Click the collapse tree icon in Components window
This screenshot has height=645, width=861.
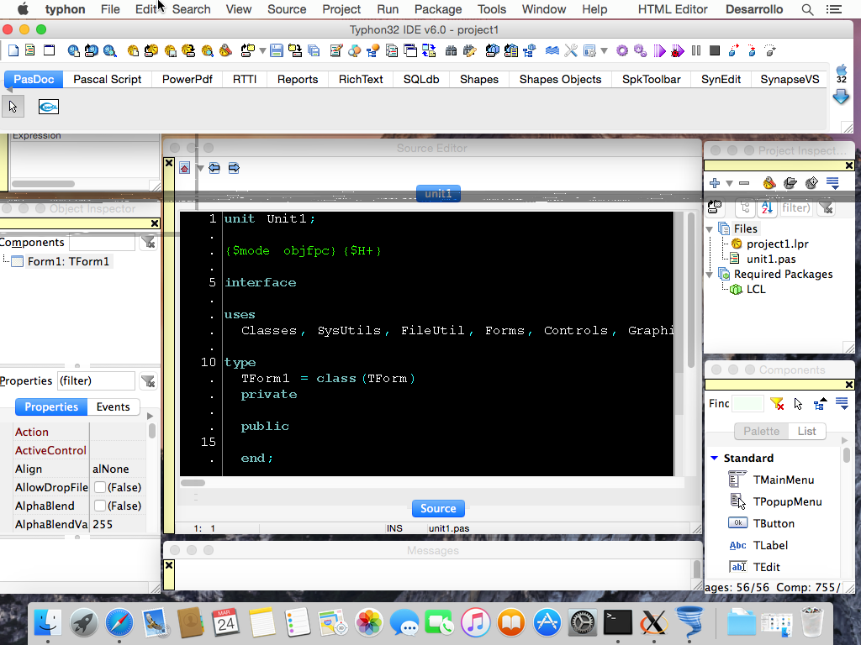tap(821, 404)
